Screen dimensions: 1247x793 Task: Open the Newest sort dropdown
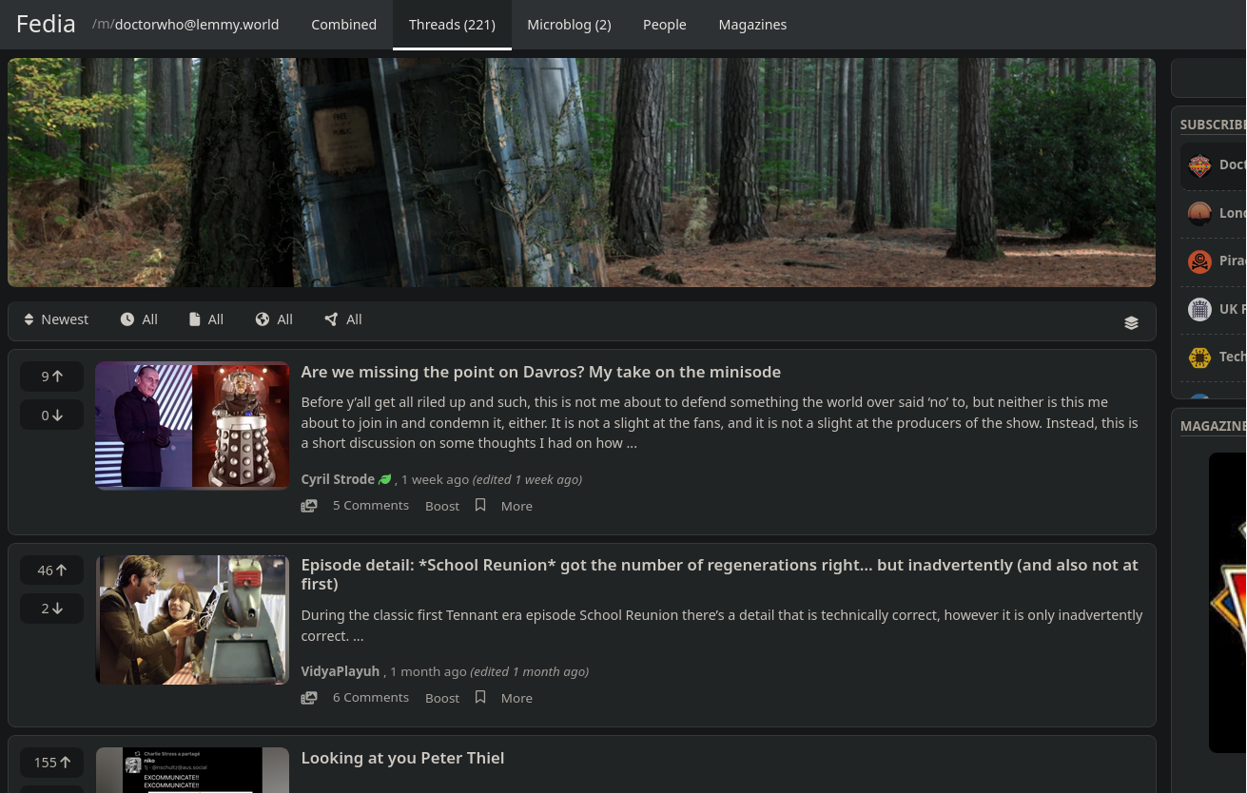coord(56,319)
